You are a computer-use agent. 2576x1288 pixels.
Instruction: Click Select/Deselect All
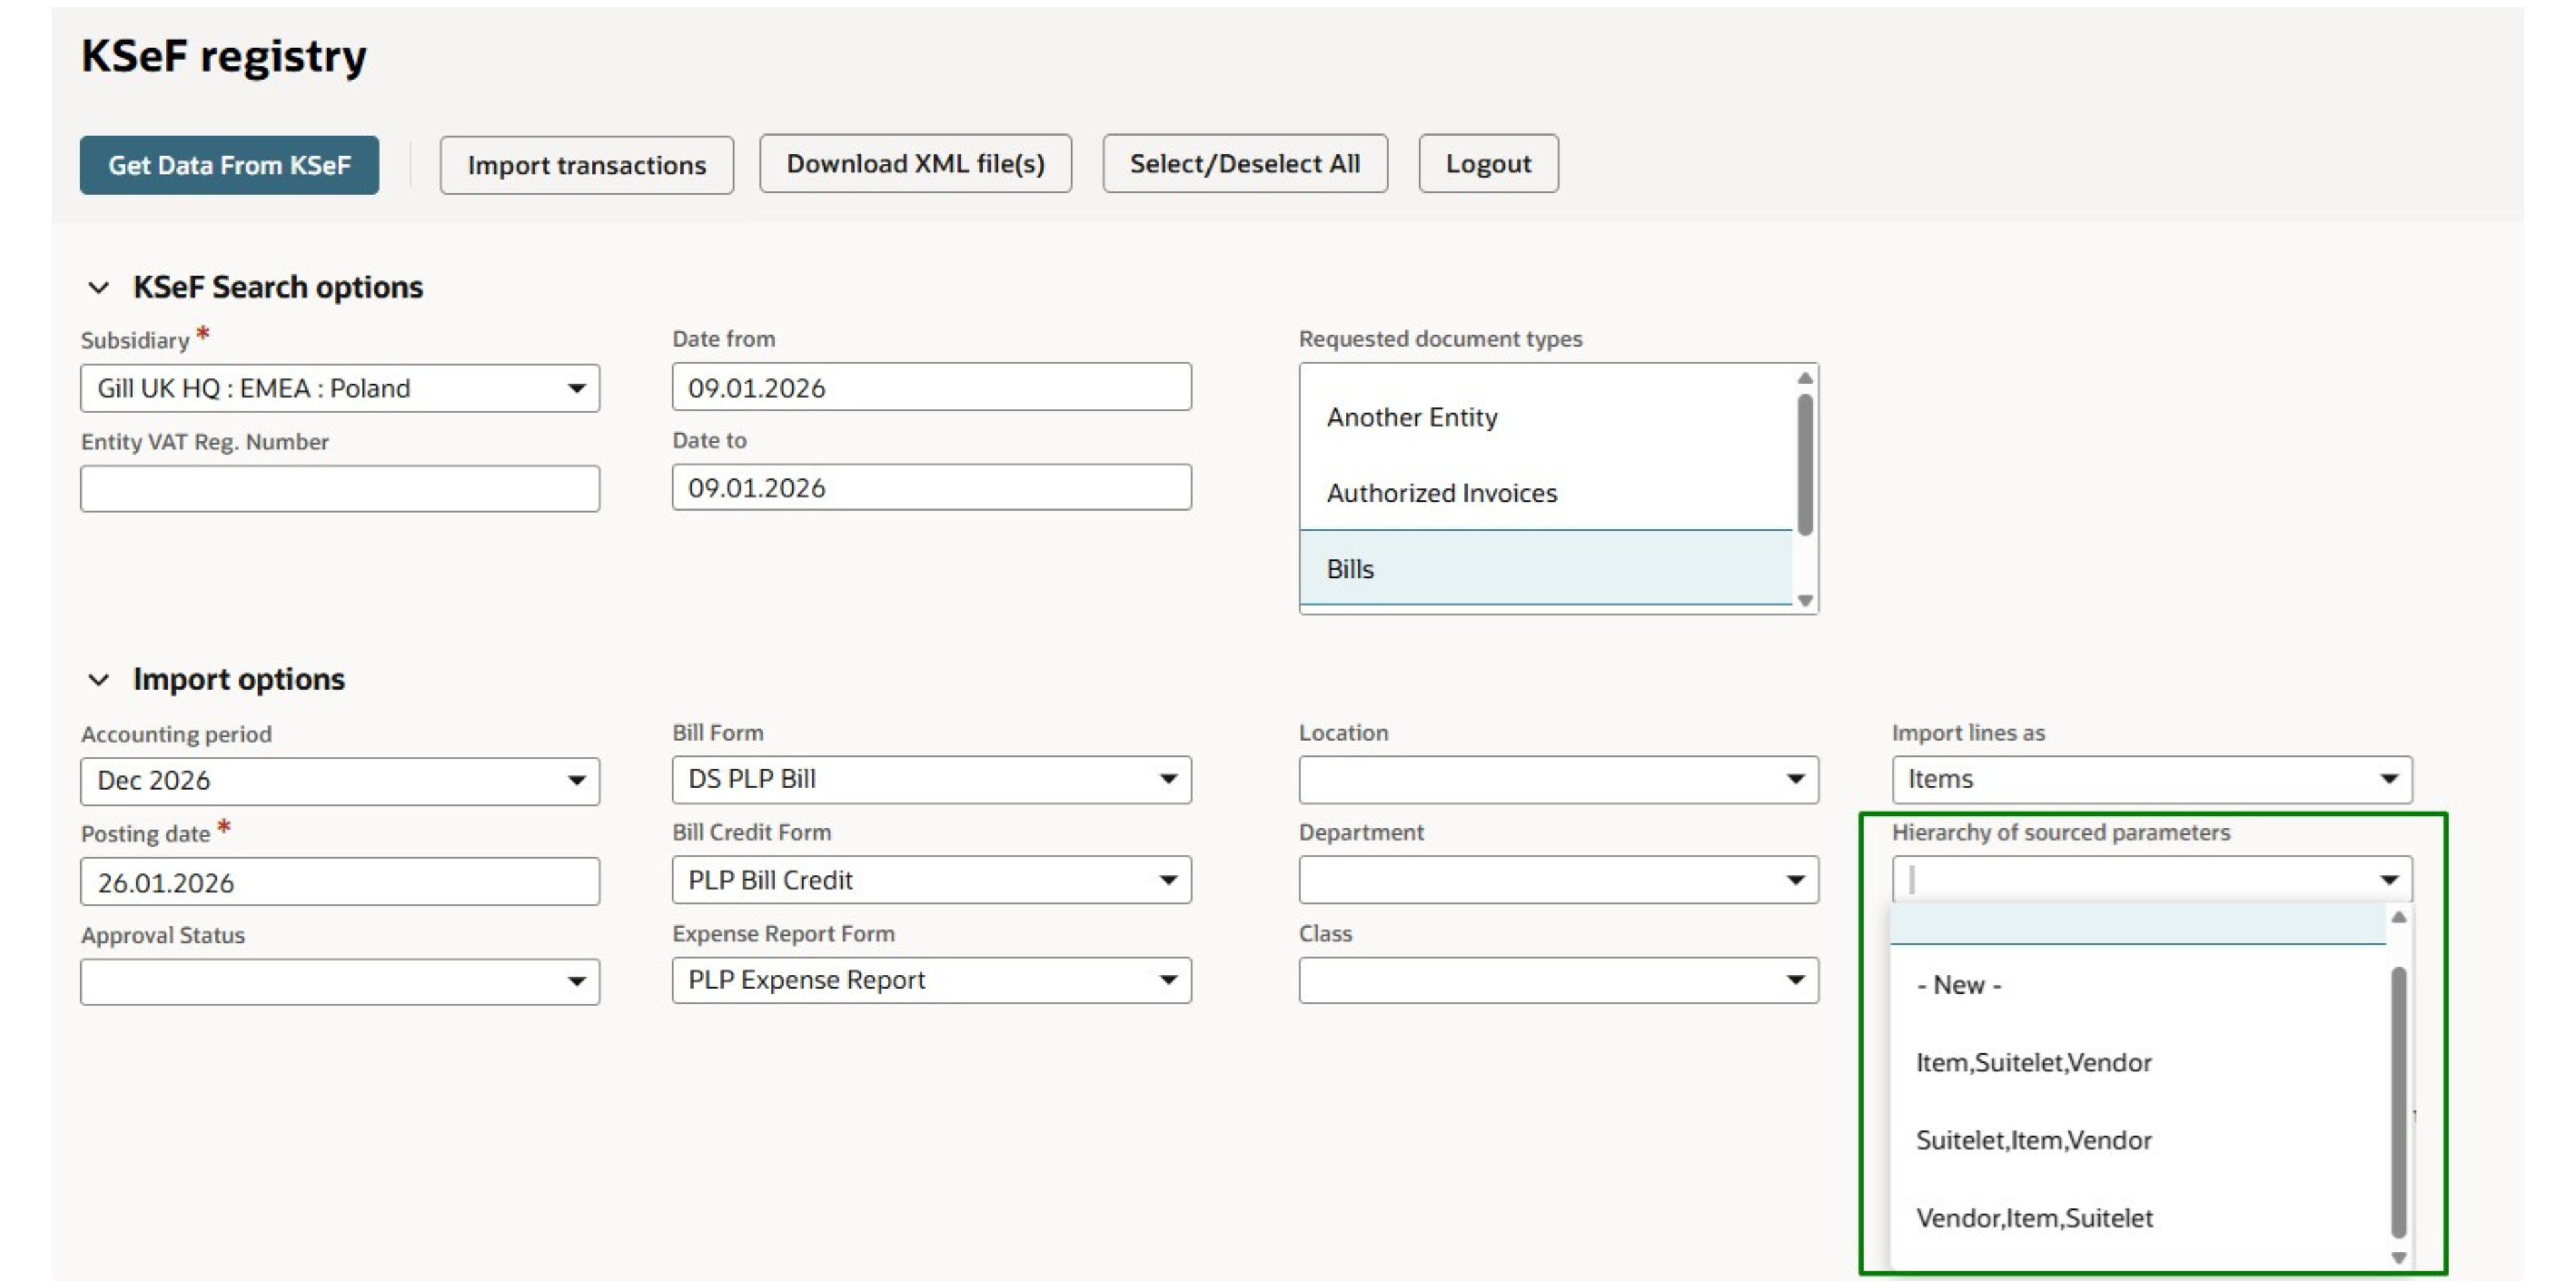[x=1244, y=163]
